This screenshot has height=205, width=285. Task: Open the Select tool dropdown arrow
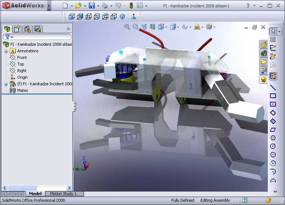point(280,31)
